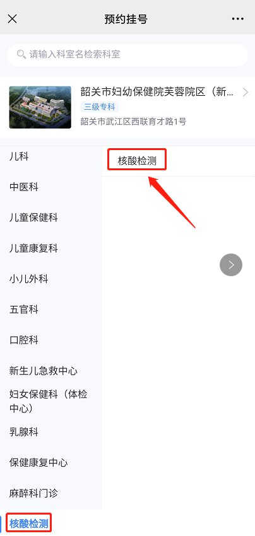Open the hospital aerial thumbnail image
The image size is (255, 536).
[x=40, y=107]
